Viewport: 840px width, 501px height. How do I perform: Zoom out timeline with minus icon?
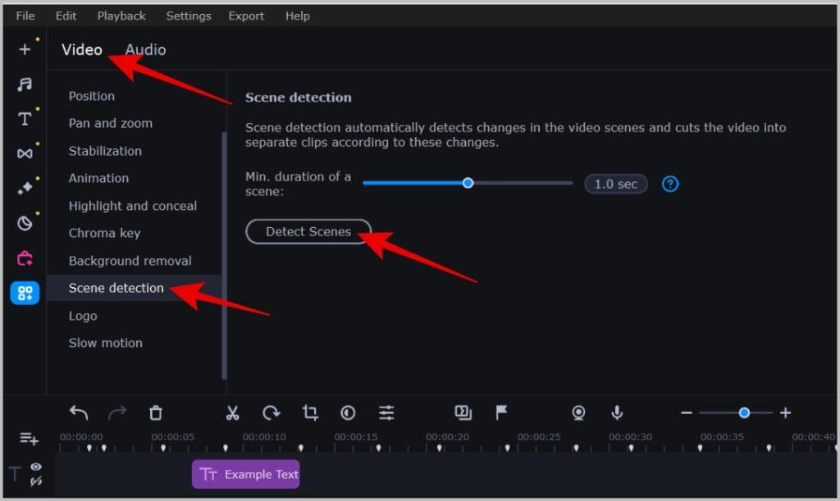click(687, 412)
